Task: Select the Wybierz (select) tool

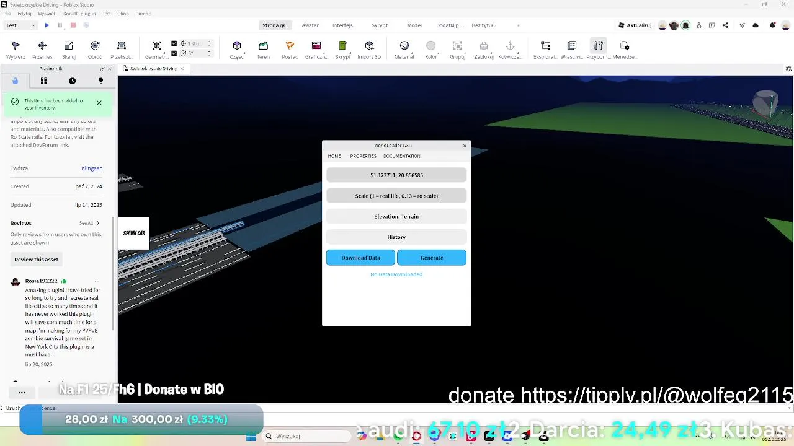Action: pyautogui.click(x=16, y=50)
